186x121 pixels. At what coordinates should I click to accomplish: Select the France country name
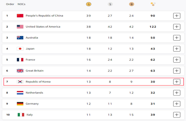[x=30, y=60]
